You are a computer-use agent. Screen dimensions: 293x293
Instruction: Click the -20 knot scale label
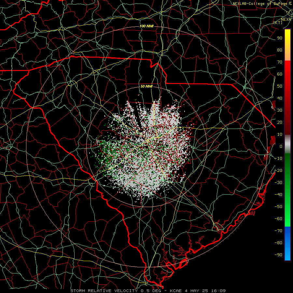[278, 170]
